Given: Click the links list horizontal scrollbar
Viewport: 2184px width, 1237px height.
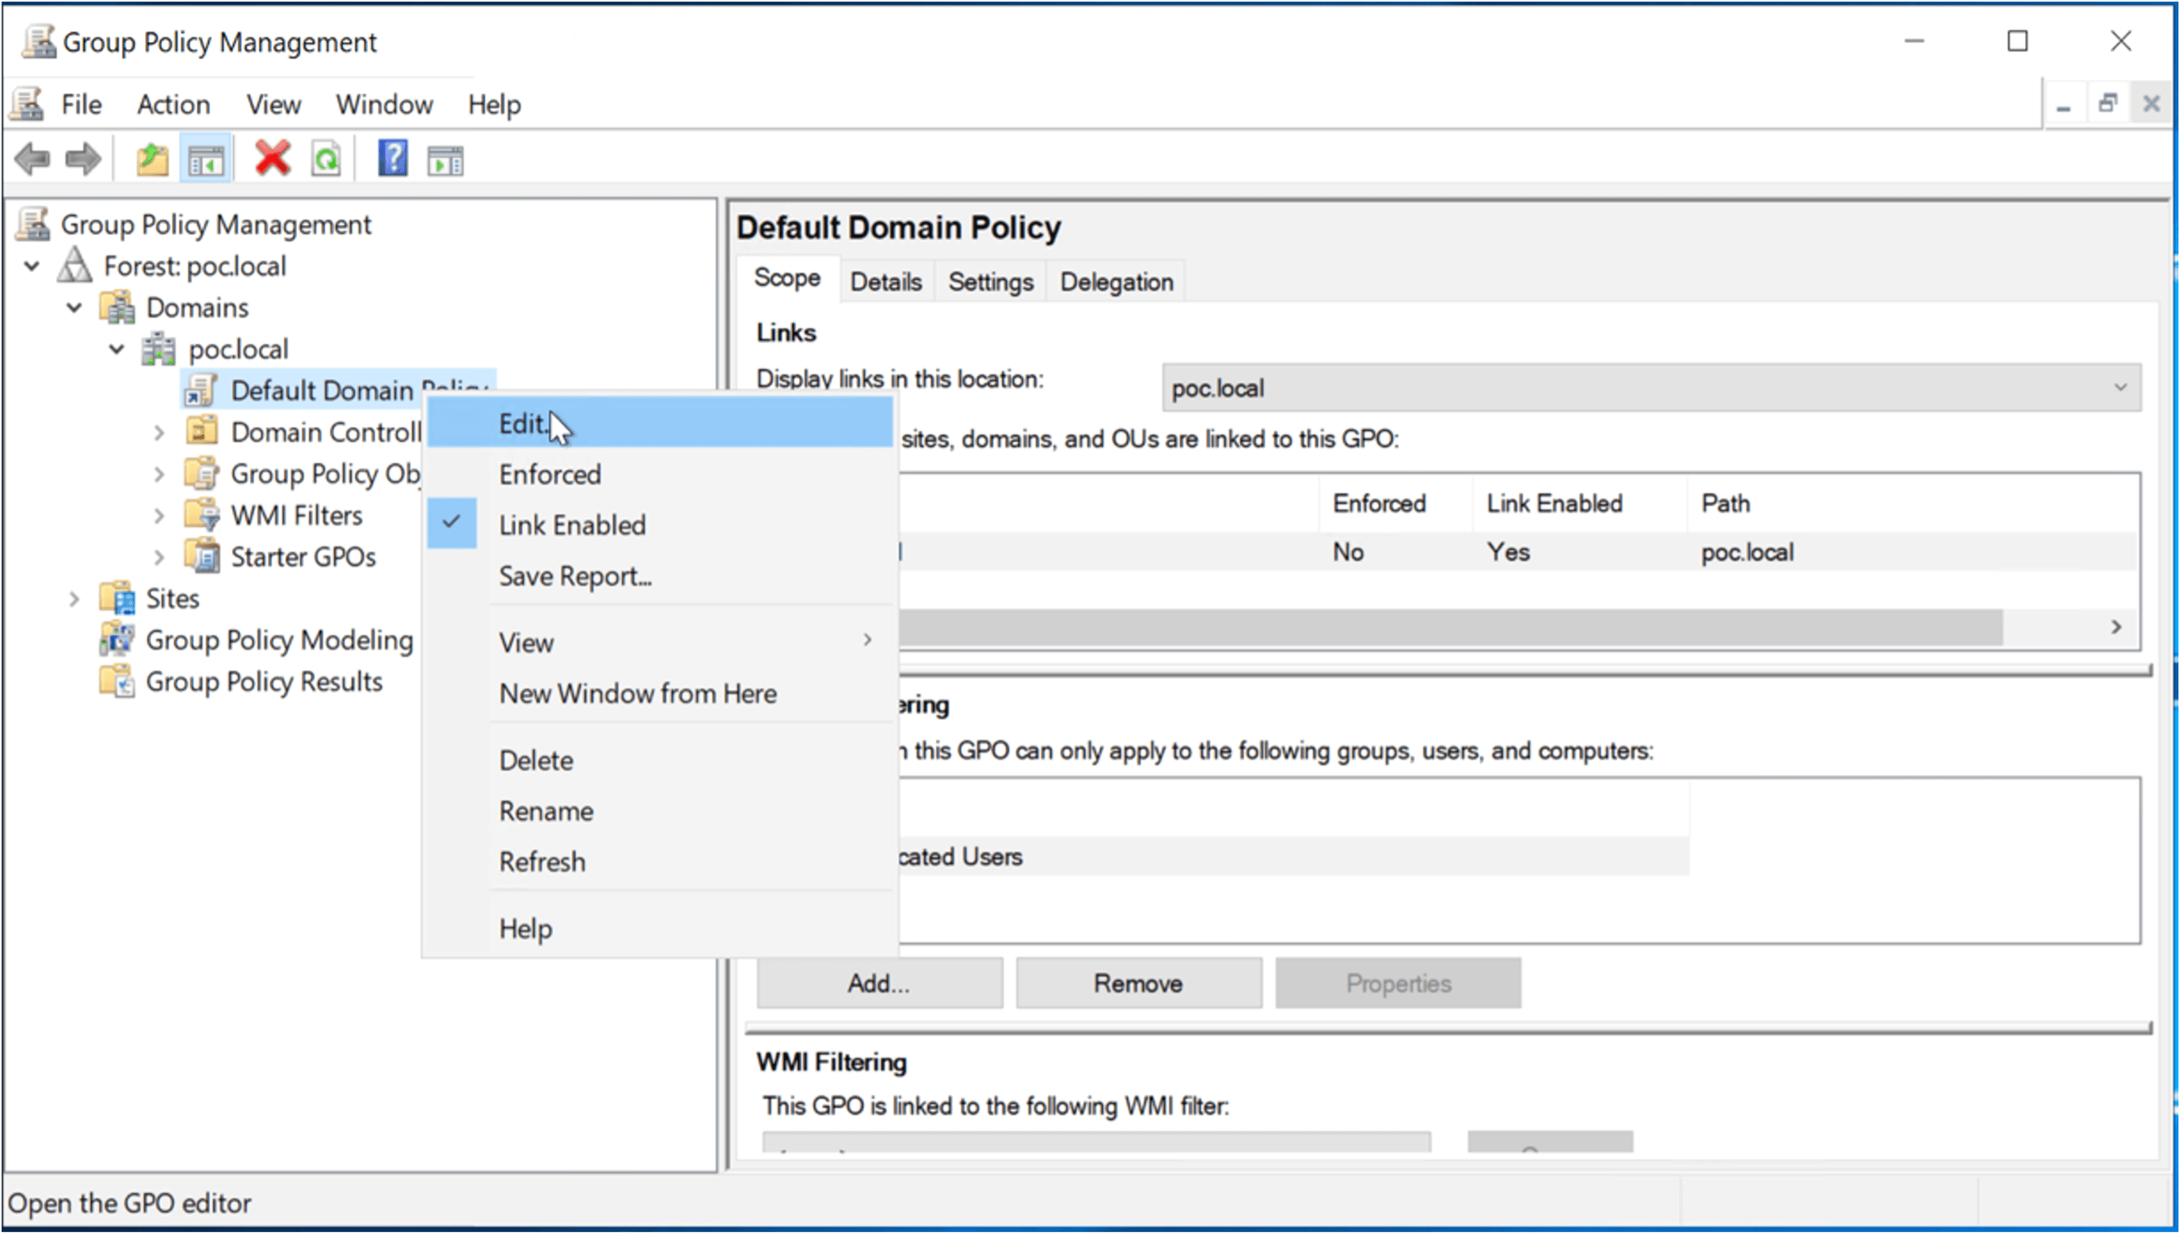Looking at the screenshot, I should tap(1450, 627).
